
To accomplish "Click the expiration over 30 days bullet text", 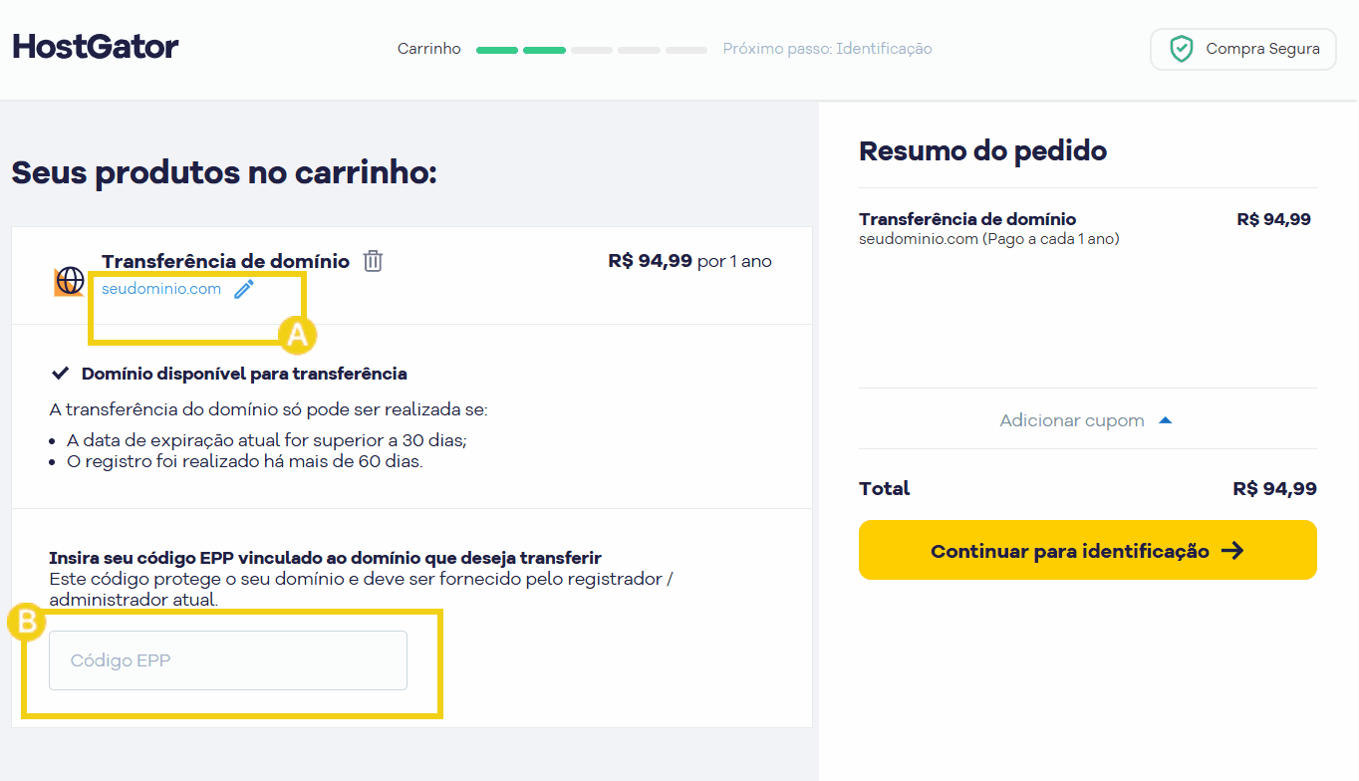I will tap(267, 440).
